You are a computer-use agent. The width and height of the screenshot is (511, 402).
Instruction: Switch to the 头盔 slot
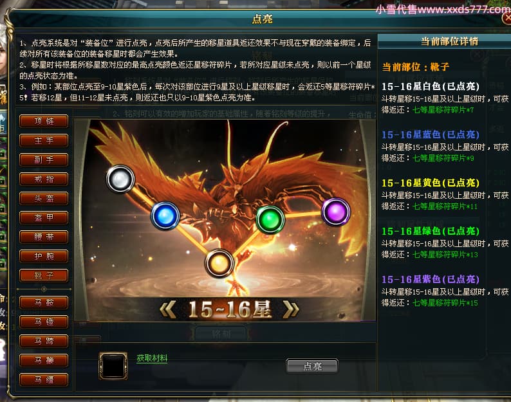[44, 198]
